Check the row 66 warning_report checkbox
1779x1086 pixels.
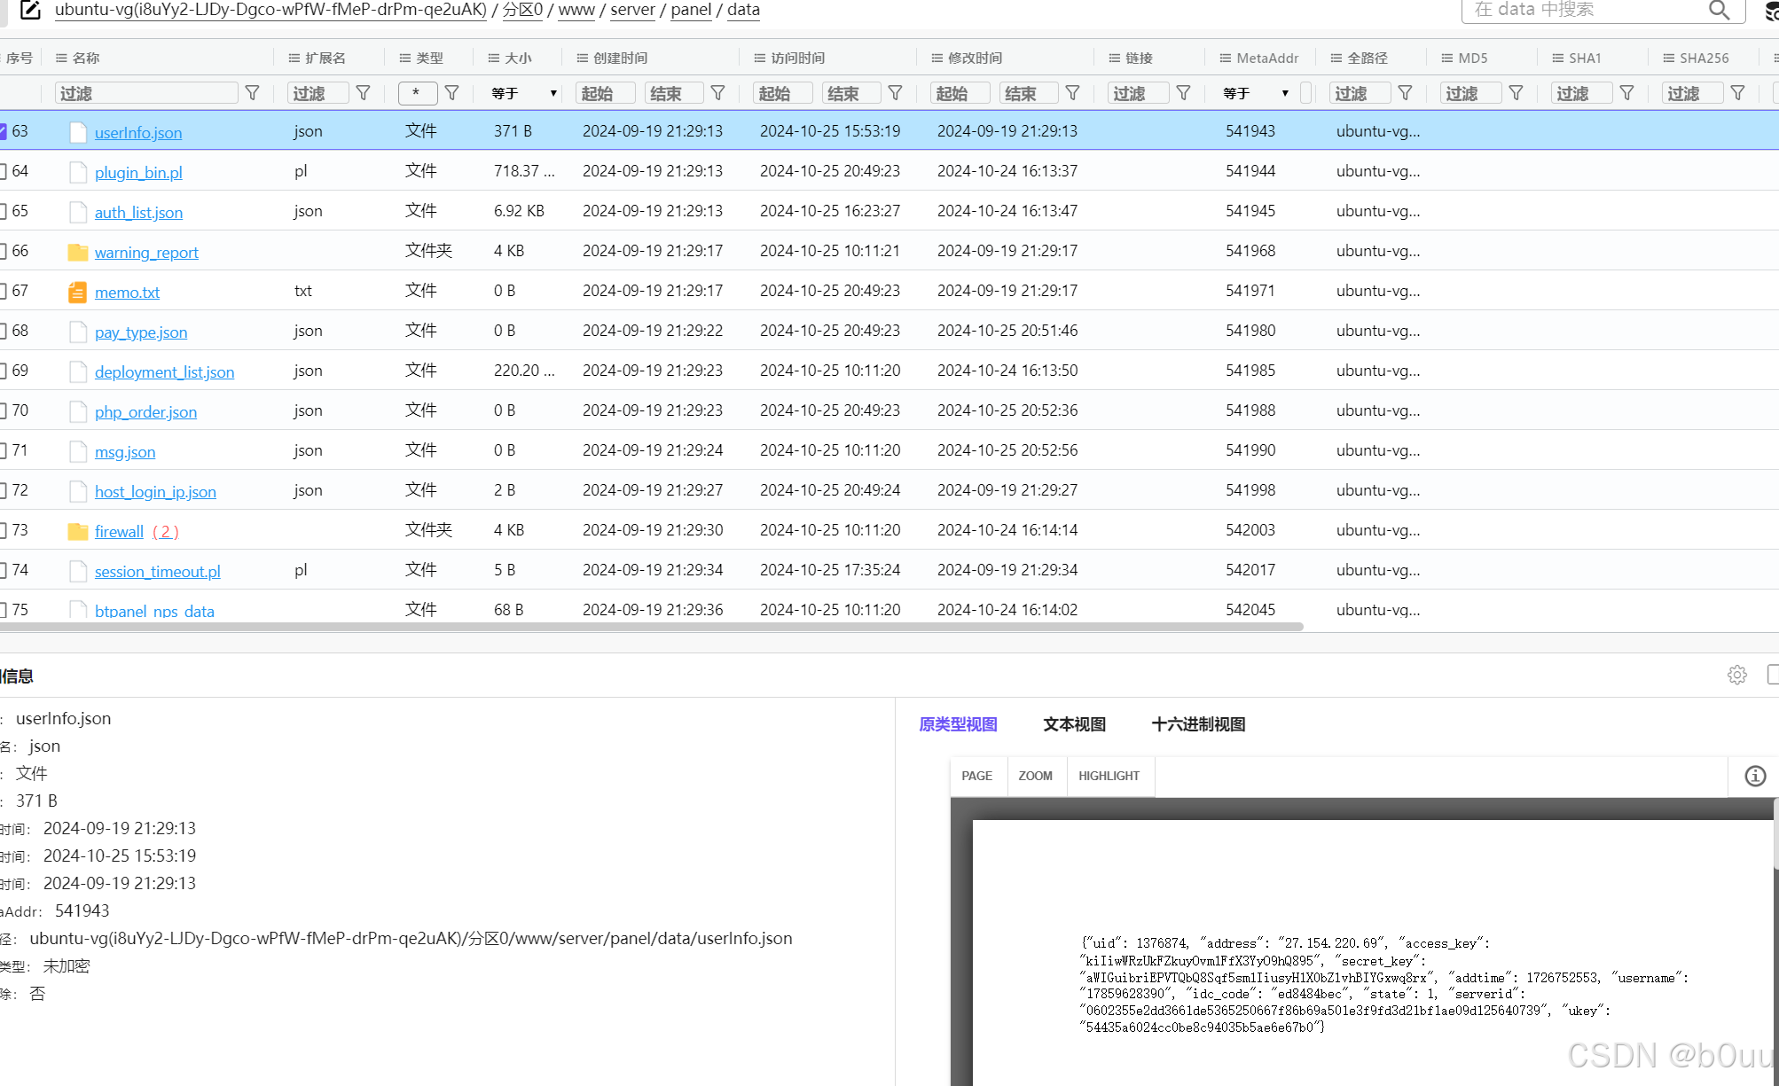click(3, 251)
